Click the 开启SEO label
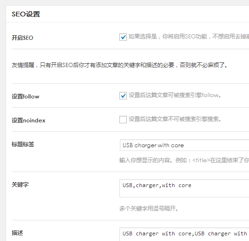 (x=22, y=38)
